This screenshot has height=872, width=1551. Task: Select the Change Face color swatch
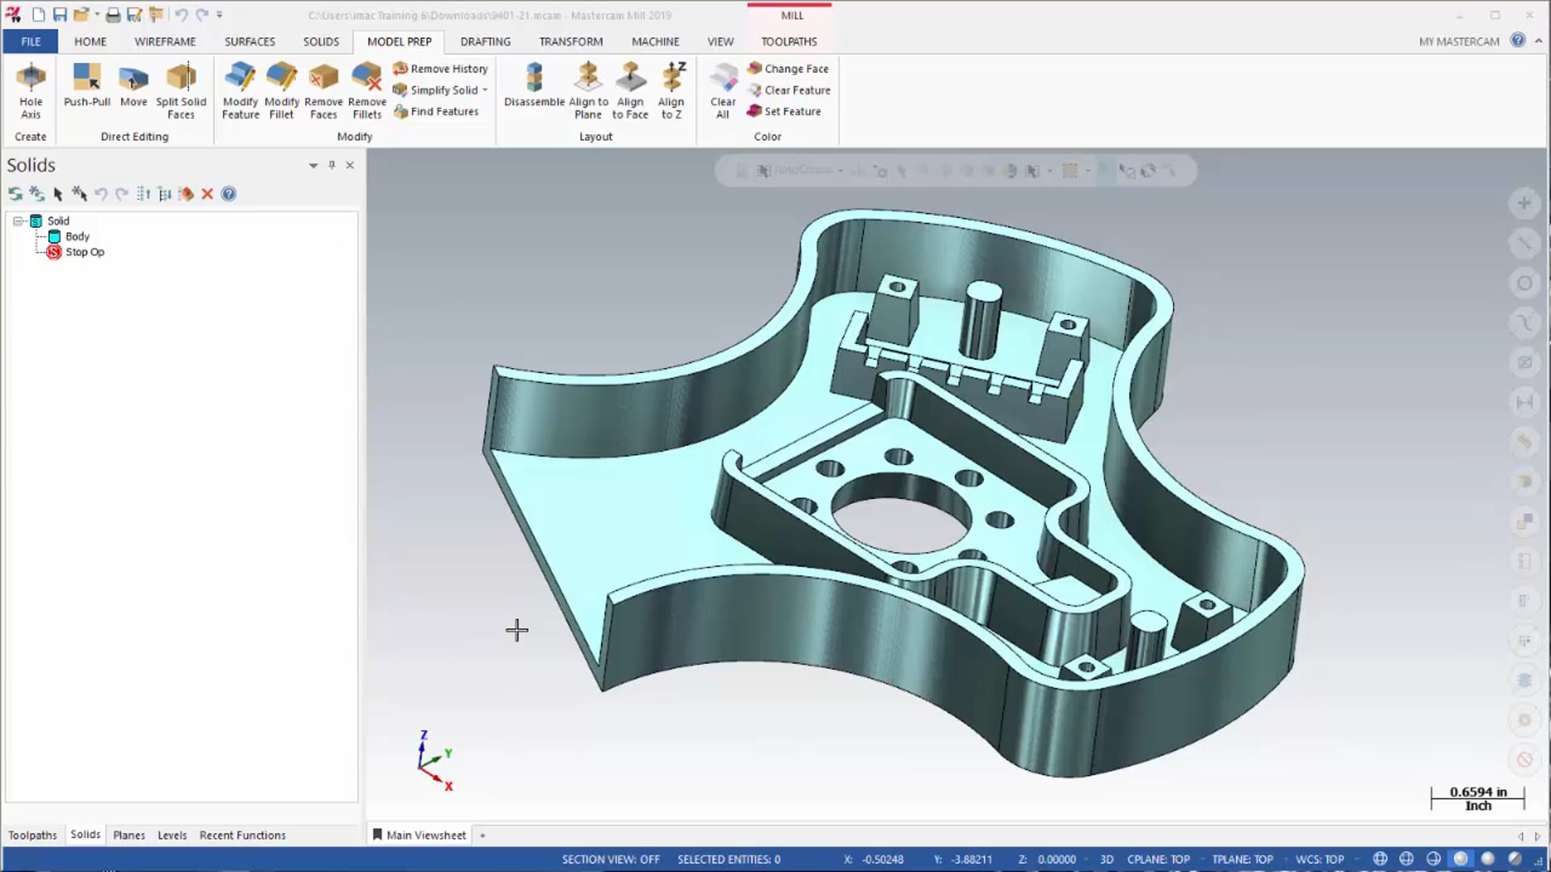click(x=753, y=67)
